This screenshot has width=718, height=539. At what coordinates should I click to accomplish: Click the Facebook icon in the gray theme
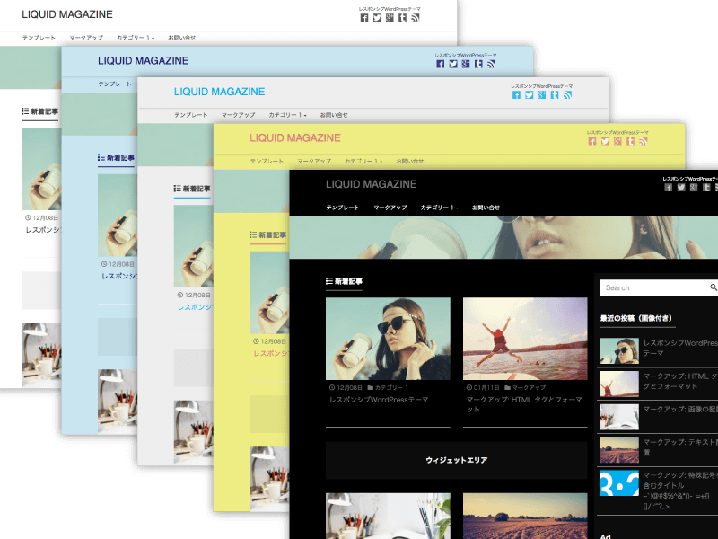516,95
